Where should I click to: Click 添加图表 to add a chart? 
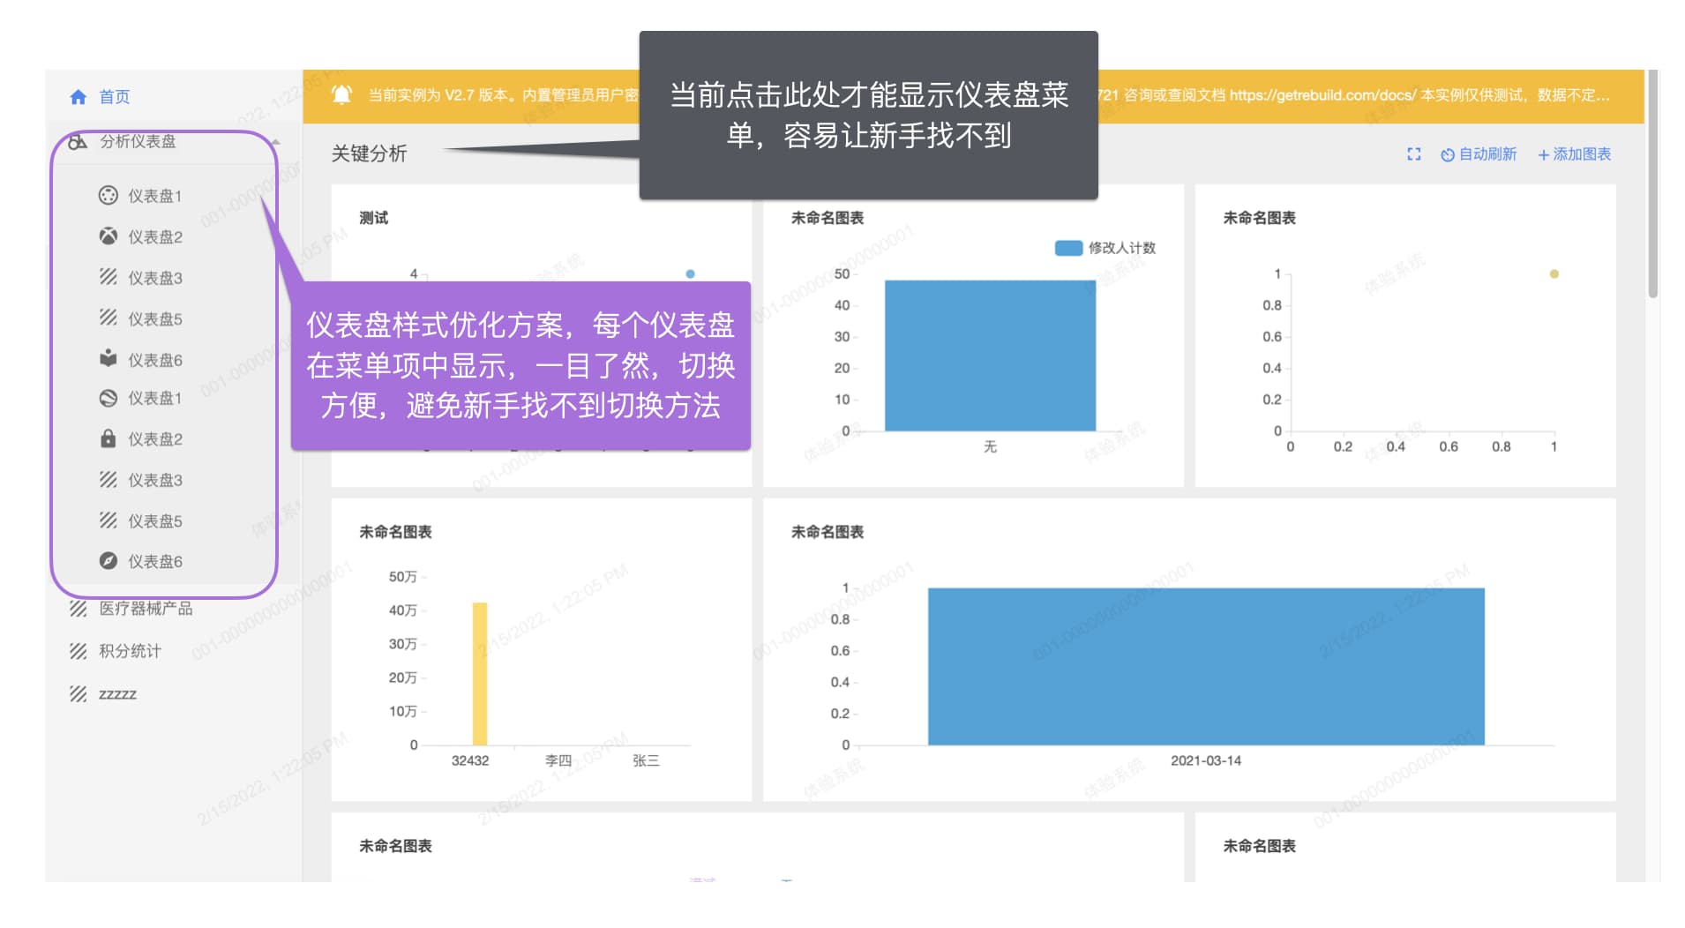pos(1574,153)
